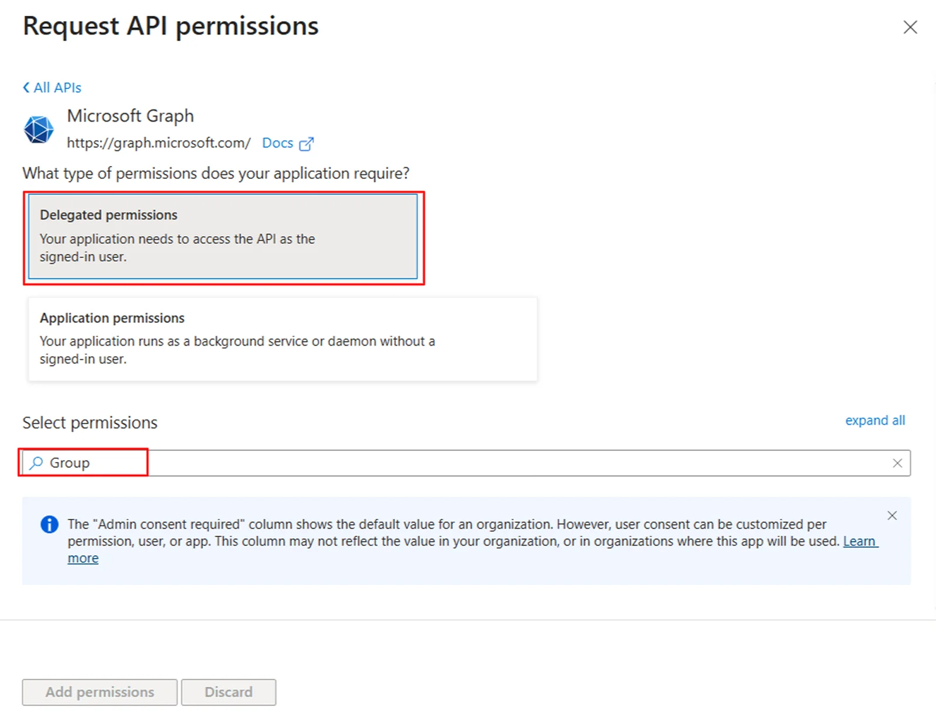This screenshot has width=936, height=723.
Task: Clear the Group search using the X icon
Action: pyautogui.click(x=897, y=463)
